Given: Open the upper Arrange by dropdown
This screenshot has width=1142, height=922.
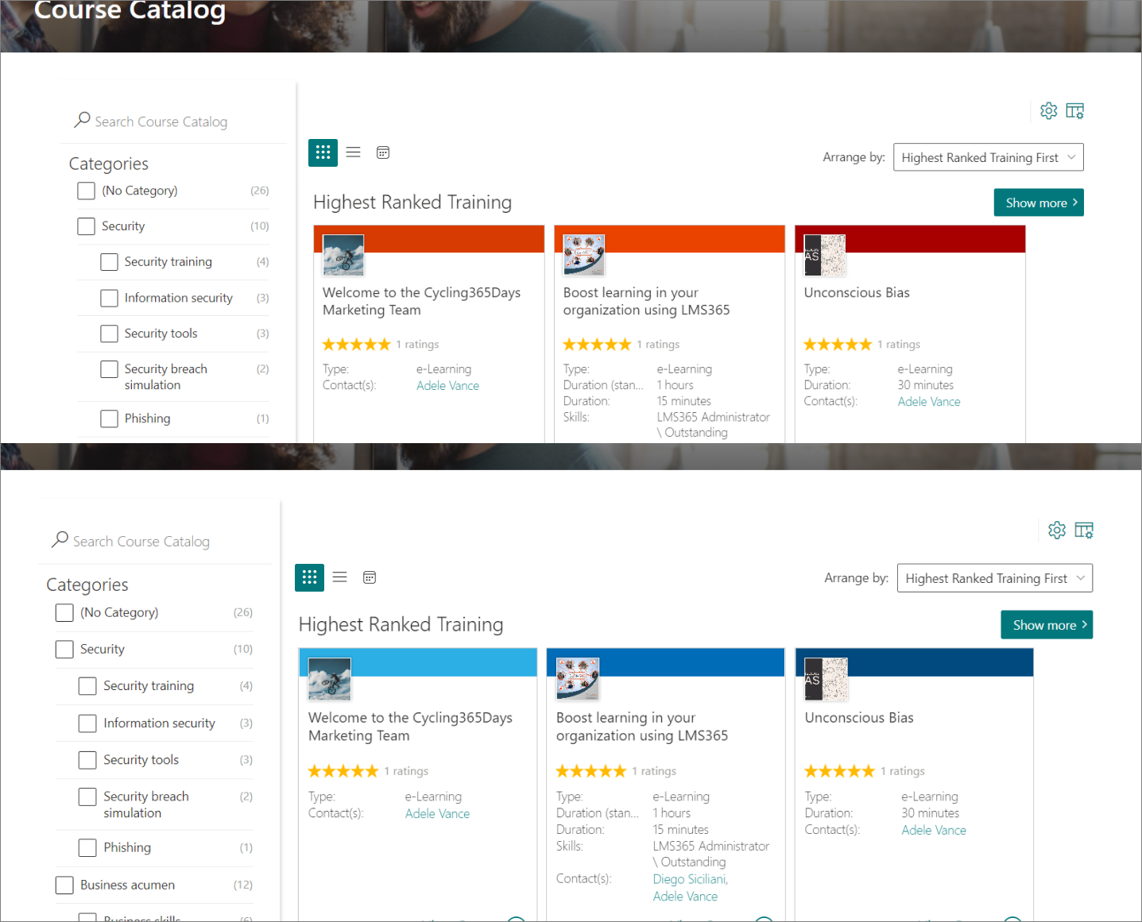Looking at the screenshot, I should tap(988, 157).
